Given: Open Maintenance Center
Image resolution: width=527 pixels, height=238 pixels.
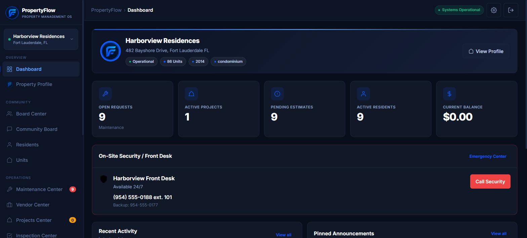Looking at the screenshot, I should coord(41,189).
